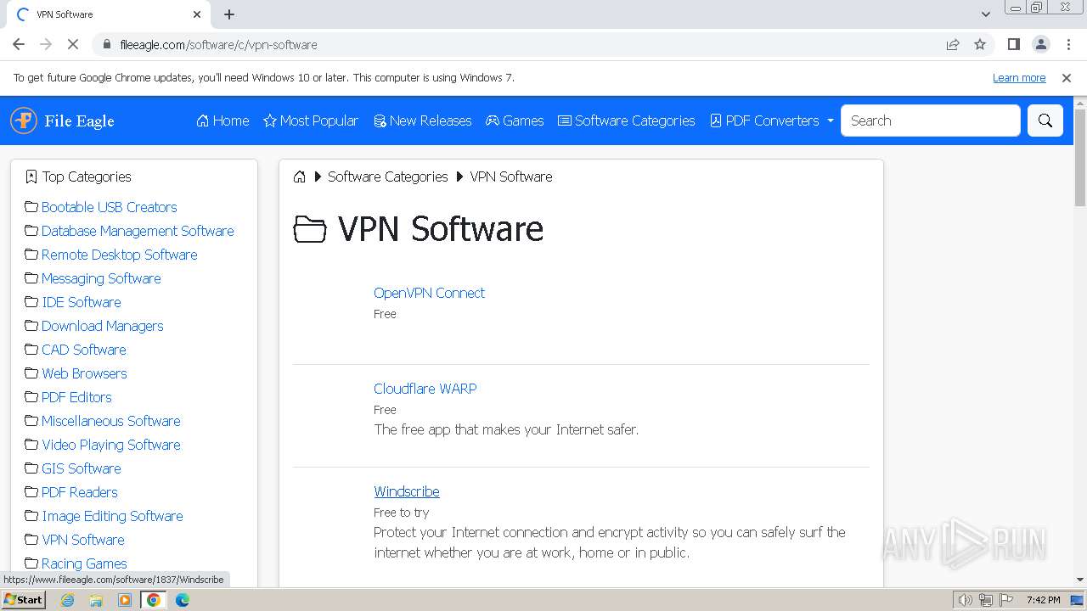This screenshot has height=611, width=1087.
Task: Click the share page icon in address bar
Action: click(x=953, y=44)
